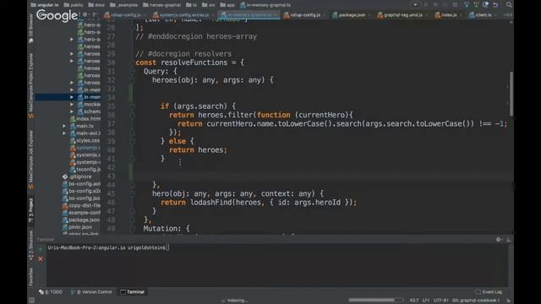
Task: Click the cursor position 43:7 indicator
Action: [x=414, y=301]
